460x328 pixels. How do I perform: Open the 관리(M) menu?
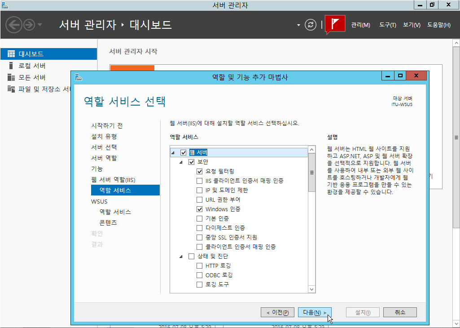[x=360, y=25]
